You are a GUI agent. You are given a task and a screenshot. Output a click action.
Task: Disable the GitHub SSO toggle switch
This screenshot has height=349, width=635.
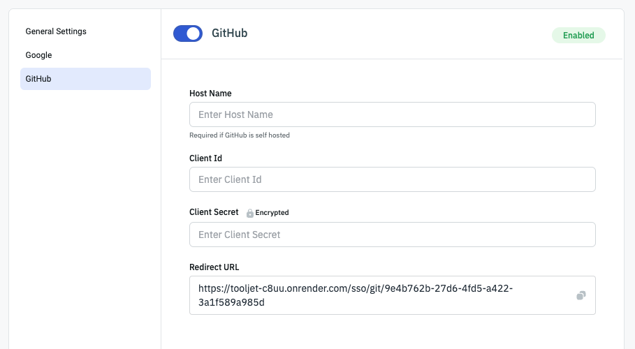pos(187,34)
